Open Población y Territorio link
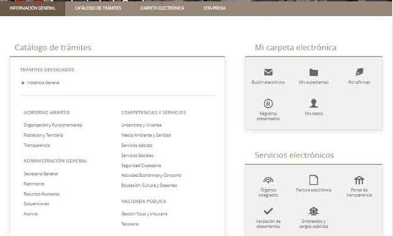The height and width of the screenshot is (236, 393). click(x=43, y=135)
